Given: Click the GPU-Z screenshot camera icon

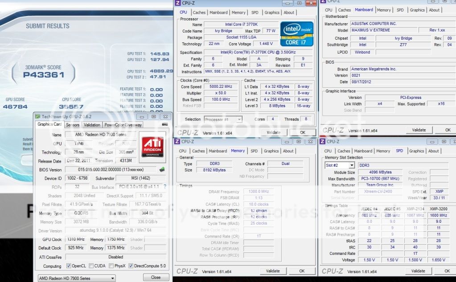Looking at the screenshot, I should pos(165,125).
